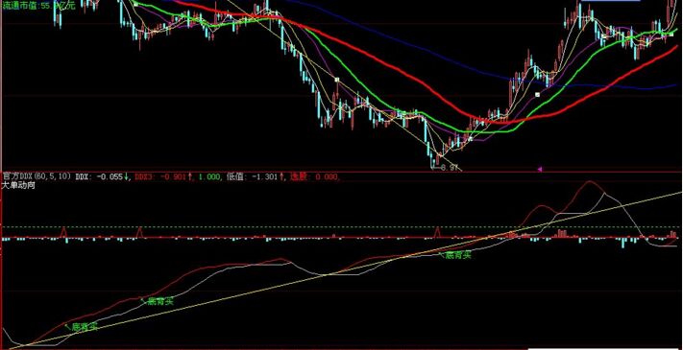Select the green 底背离 label near chart center
This screenshot has height=350, width=683.
(x=458, y=256)
